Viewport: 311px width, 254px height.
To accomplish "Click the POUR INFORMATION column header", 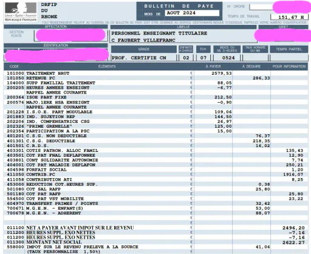I will (289, 66).
